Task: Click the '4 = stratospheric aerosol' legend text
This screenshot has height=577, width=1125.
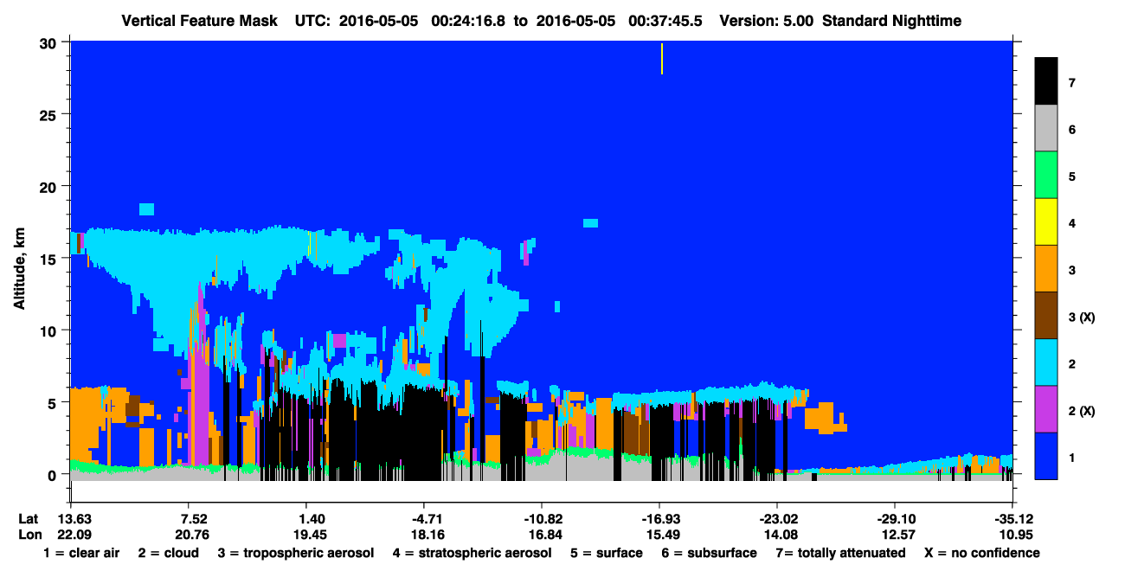Action: coord(472,553)
